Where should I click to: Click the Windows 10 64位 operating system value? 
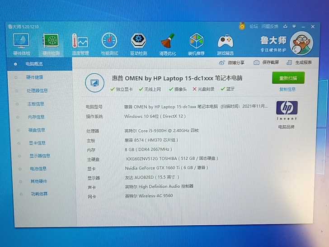155,116
